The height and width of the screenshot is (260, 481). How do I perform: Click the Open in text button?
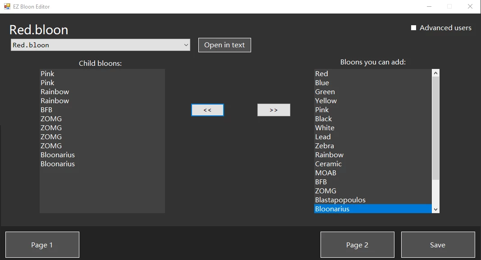coord(224,45)
